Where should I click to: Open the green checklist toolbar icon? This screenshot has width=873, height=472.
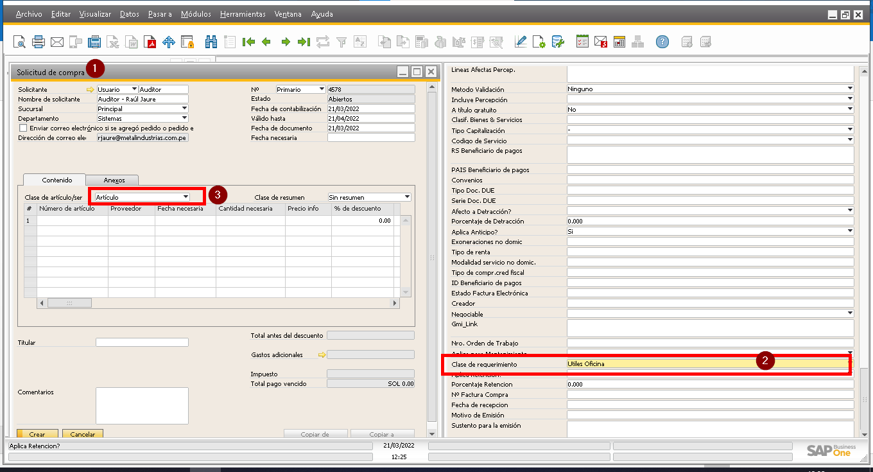tap(582, 42)
